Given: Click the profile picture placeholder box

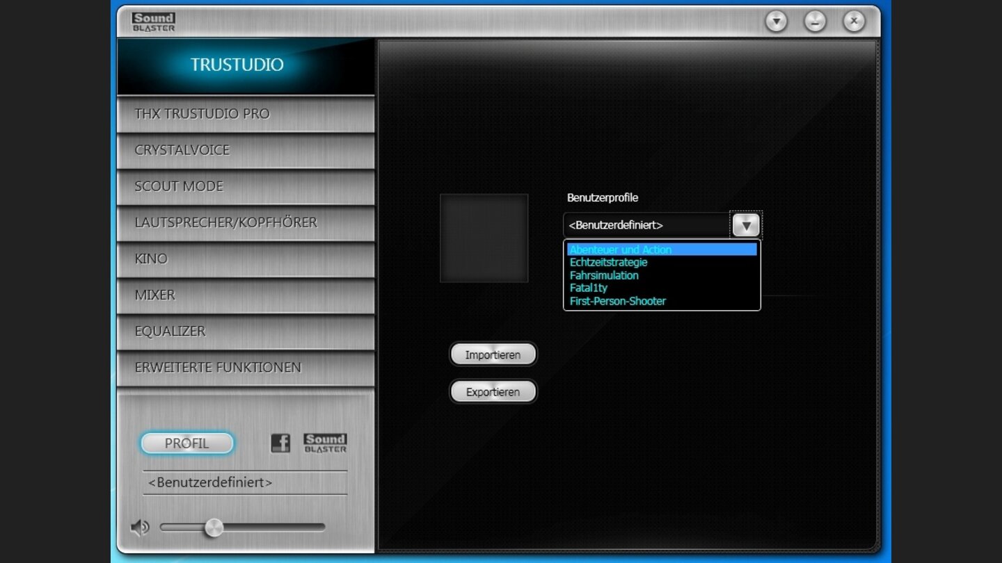Looking at the screenshot, I should (x=484, y=238).
